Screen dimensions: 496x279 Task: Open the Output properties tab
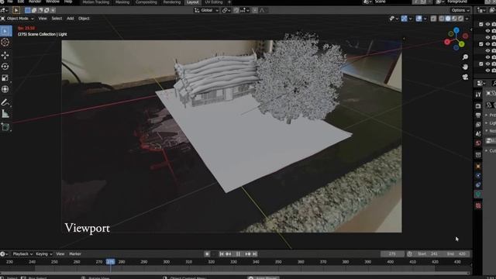(478, 115)
